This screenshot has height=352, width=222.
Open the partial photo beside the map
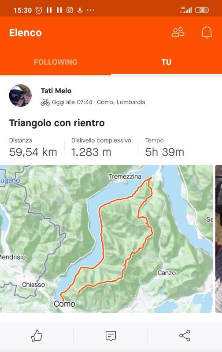tap(218, 239)
